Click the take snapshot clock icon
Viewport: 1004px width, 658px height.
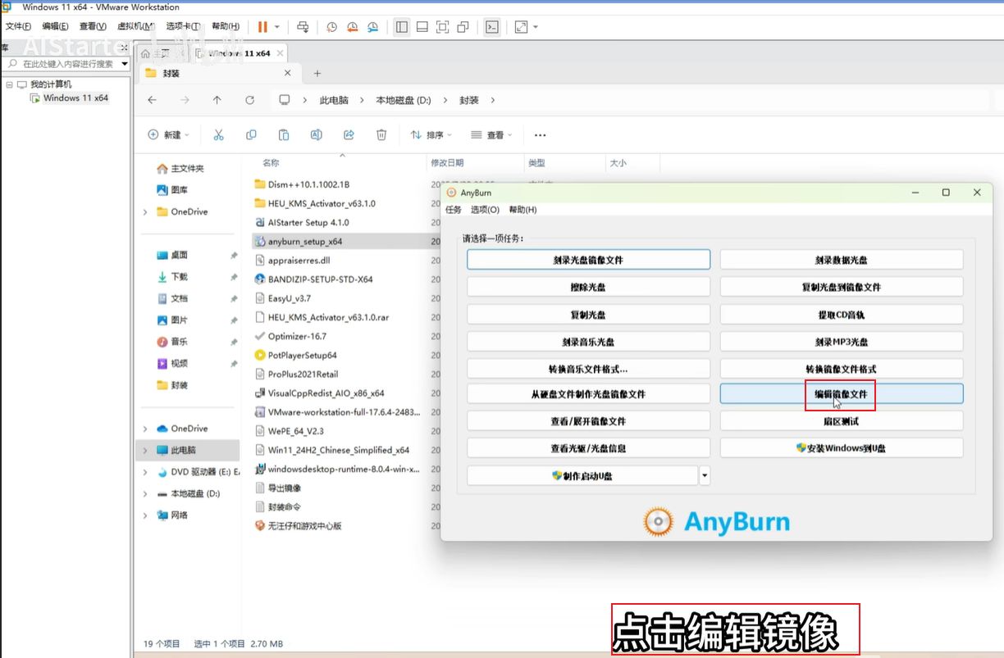331,27
